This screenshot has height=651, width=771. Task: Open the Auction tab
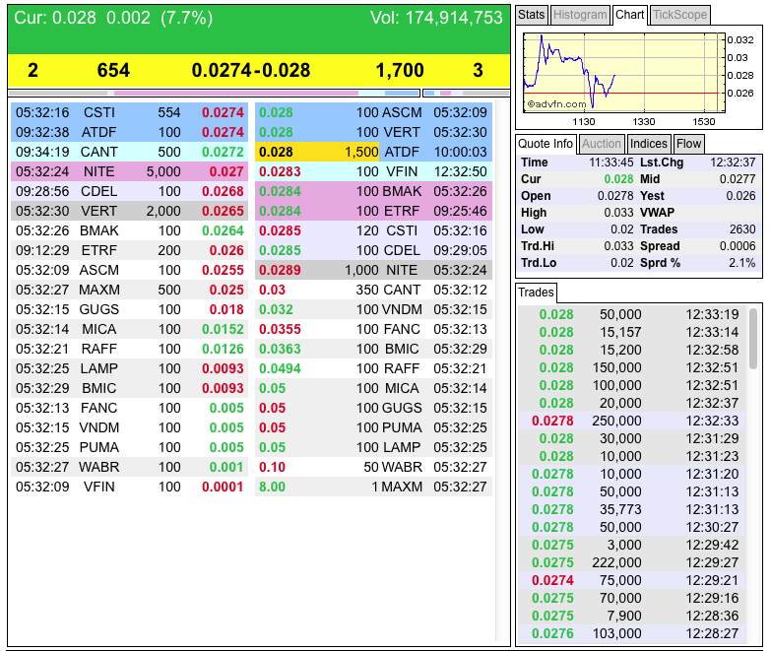coord(602,144)
